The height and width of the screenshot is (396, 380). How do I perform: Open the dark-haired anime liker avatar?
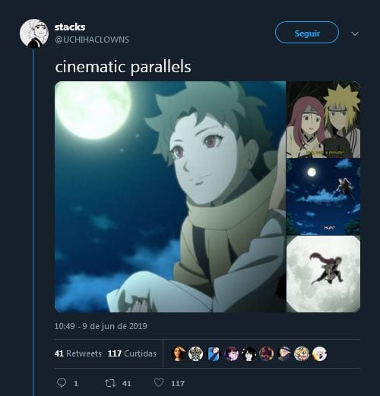coord(249,353)
